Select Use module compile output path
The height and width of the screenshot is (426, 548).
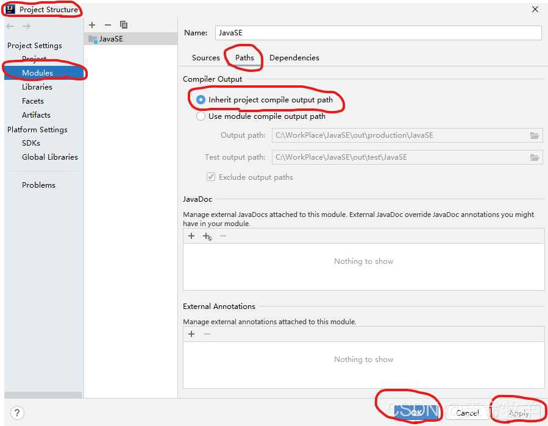click(x=261, y=116)
